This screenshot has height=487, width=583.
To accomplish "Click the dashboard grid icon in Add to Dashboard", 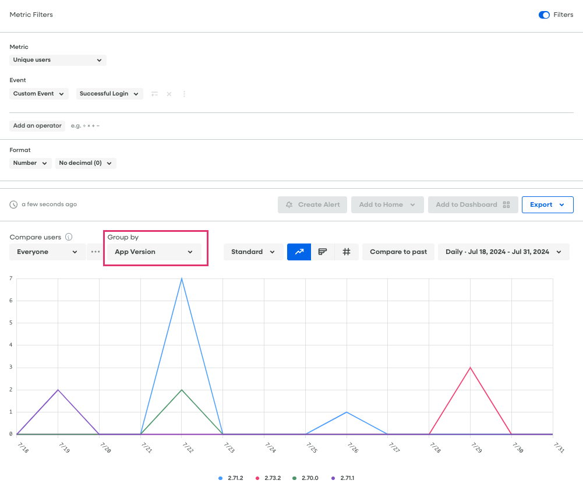I will click(506, 205).
